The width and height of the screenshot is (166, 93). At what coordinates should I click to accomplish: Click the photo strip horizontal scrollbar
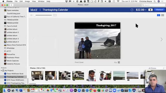point(32,84)
